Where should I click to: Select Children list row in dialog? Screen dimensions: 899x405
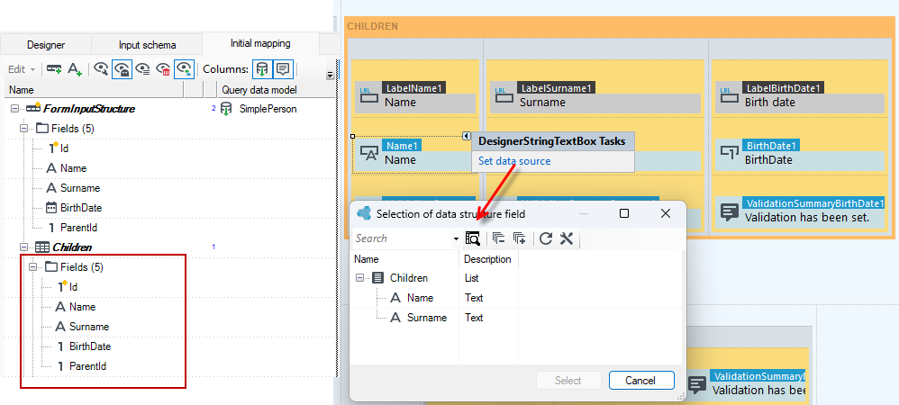tap(409, 278)
